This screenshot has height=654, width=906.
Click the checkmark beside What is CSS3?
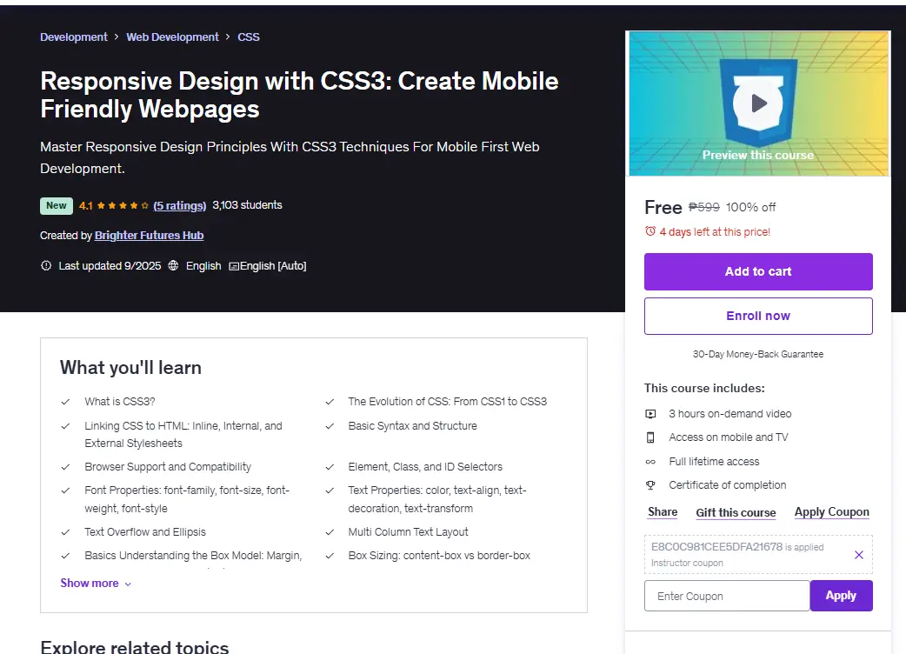coord(65,402)
